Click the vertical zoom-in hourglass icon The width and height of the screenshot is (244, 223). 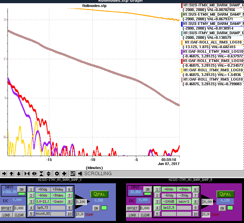point(41,174)
